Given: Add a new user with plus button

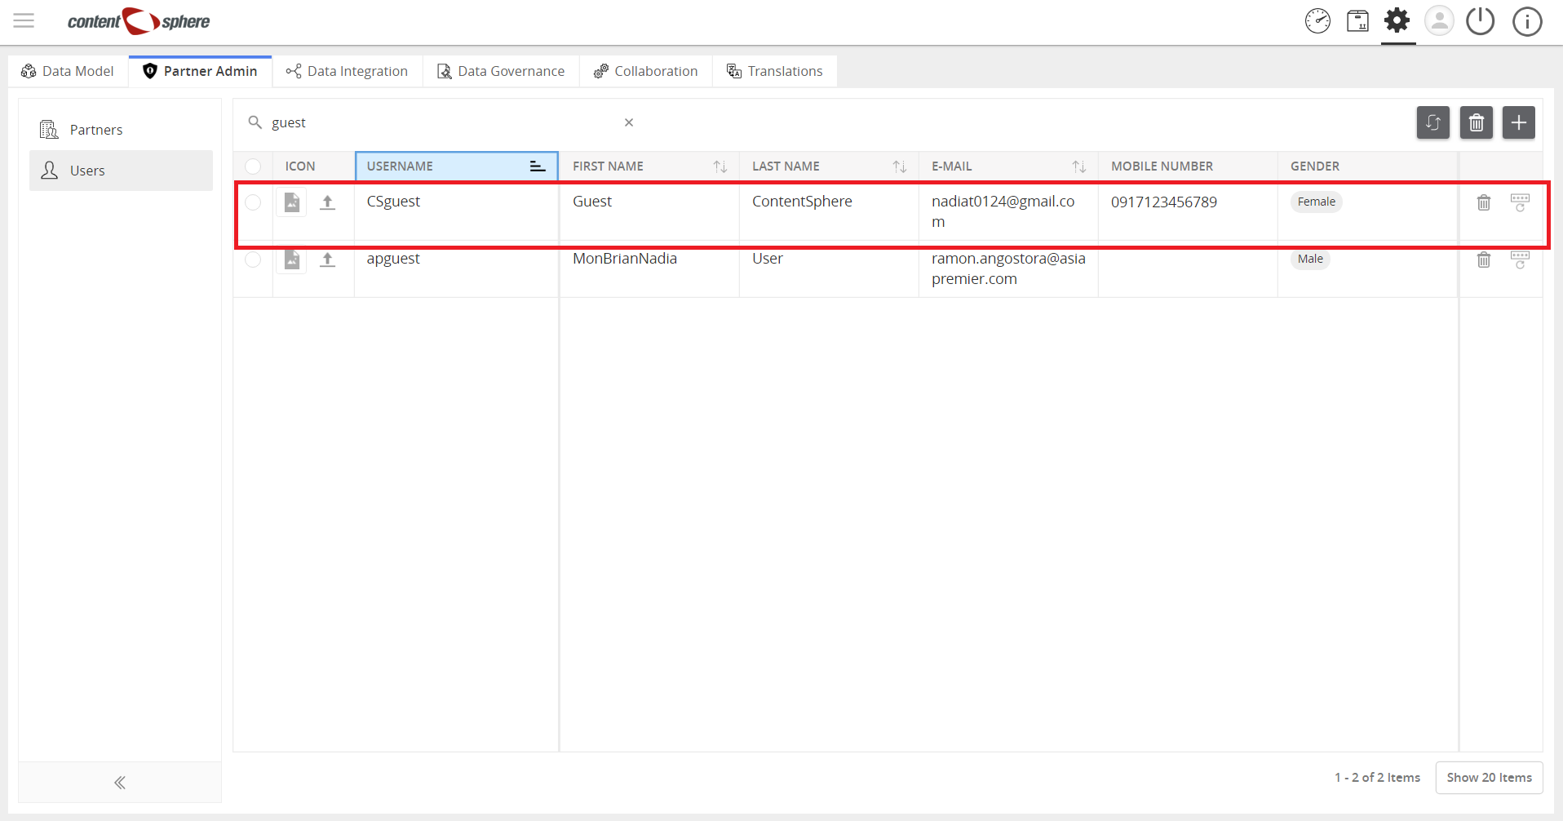Looking at the screenshot, I should coord(1519,123).
